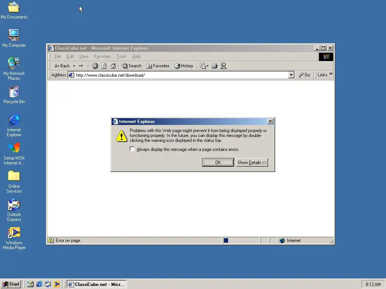386x289 pixels.
Task: Open the Search pane
Action: pos(132,66)
